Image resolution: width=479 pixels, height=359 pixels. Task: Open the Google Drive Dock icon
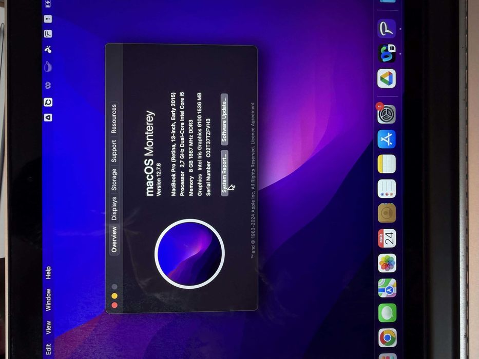coord(387,78)
